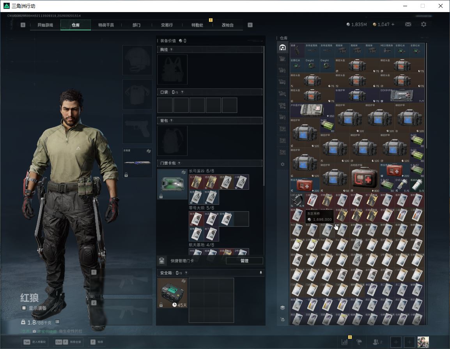Select the empty body armor slot
Image resolution: width=450 pixels, height=349 pixels.
(137, 94)
